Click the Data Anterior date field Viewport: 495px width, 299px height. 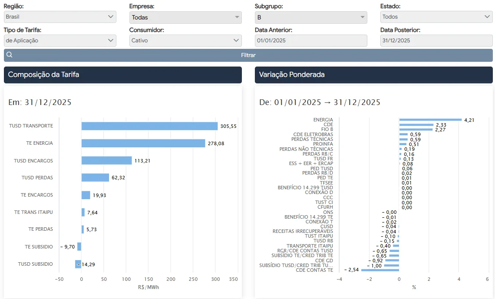tap(311, 41)
